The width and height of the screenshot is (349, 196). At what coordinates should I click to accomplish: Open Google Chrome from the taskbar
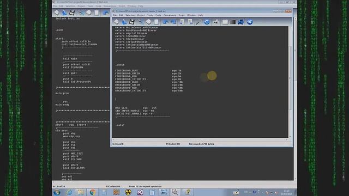point(93,192)
